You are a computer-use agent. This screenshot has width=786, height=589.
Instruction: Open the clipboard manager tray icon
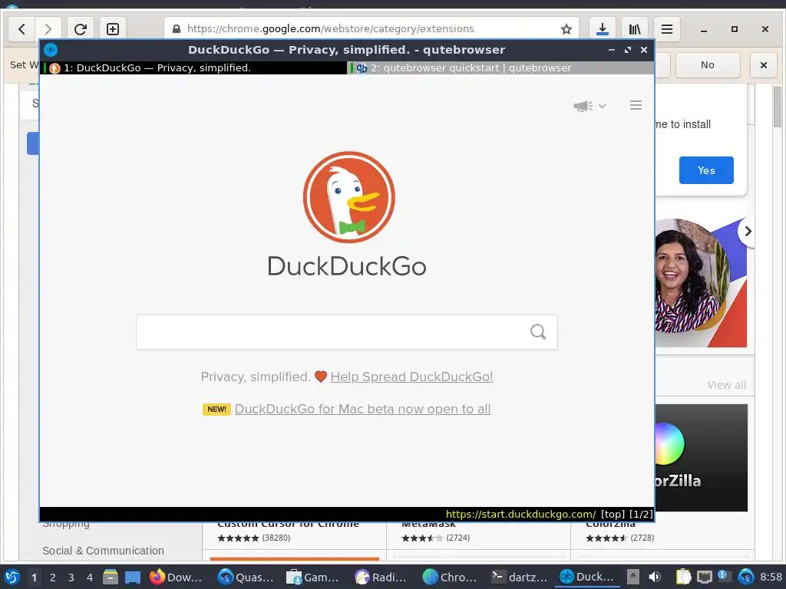(x=683, y=577)
